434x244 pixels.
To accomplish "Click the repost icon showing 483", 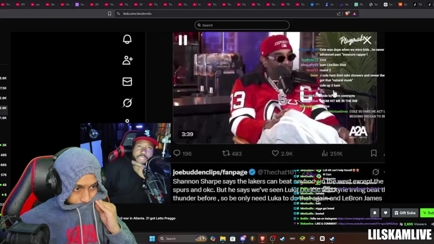I will coord(232,154).
